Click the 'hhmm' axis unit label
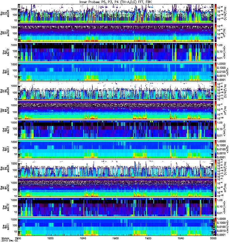 tap(5, 238)
